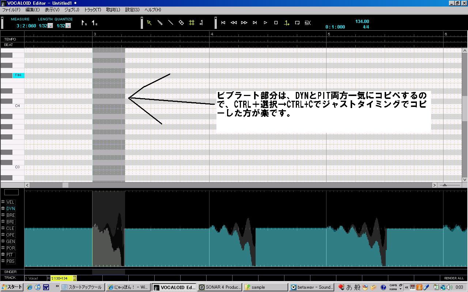468x292 pixels.
Task: Toggle the eye icon beside BRE
Action: click(3, 215)
